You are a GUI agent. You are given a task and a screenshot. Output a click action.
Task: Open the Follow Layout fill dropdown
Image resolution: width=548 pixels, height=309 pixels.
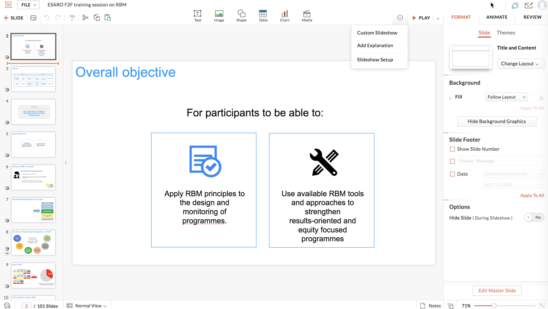pos(506,97)
